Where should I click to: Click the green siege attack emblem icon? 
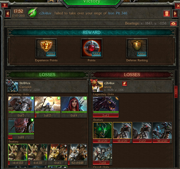tap(32, 13)
